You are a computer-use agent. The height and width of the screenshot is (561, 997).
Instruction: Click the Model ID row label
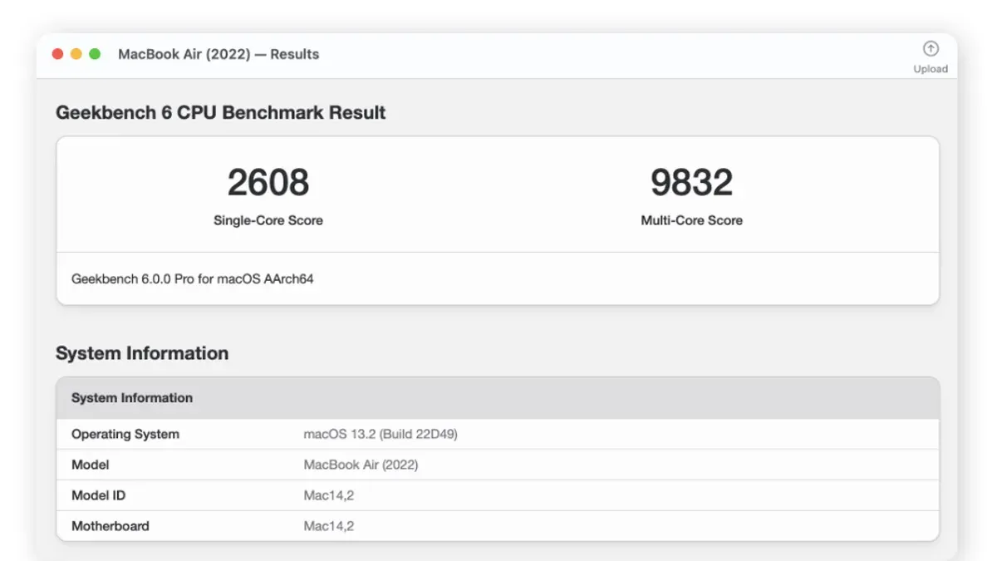coord(99,495)
